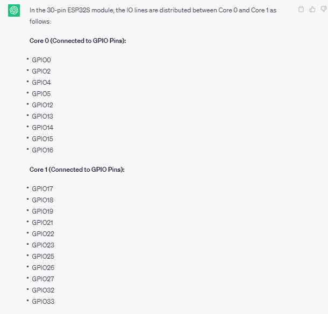Click the GPIO0 list item
328x314 pixels.
click(x=41, y=60)
